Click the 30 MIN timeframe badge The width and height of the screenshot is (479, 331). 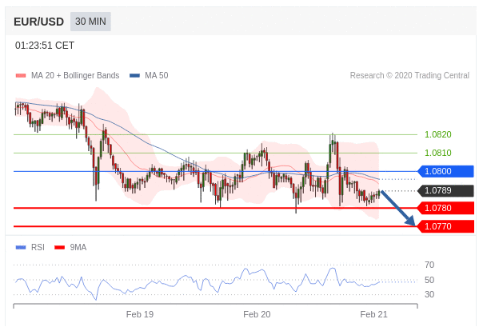tap(90, 22)
